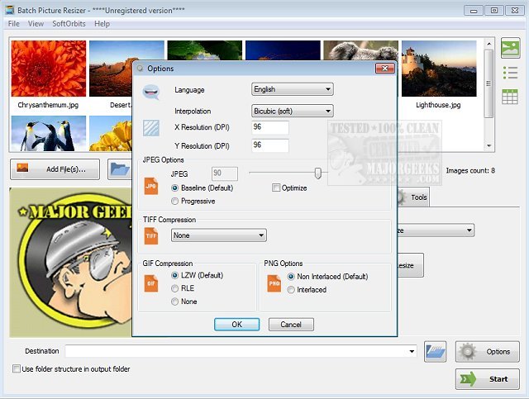Image resolution: width=529 pixels, height=399 pixels.
Task: Click the X Resolution (DPI) field
Action: click(270, 127)
